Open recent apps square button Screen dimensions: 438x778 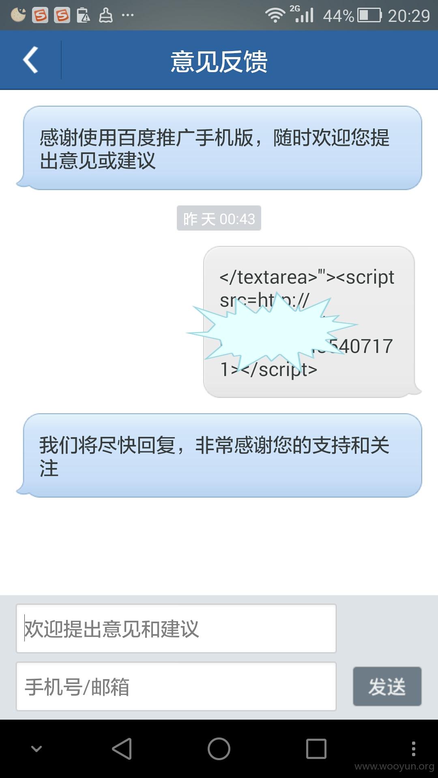click(x=316, y=748)
